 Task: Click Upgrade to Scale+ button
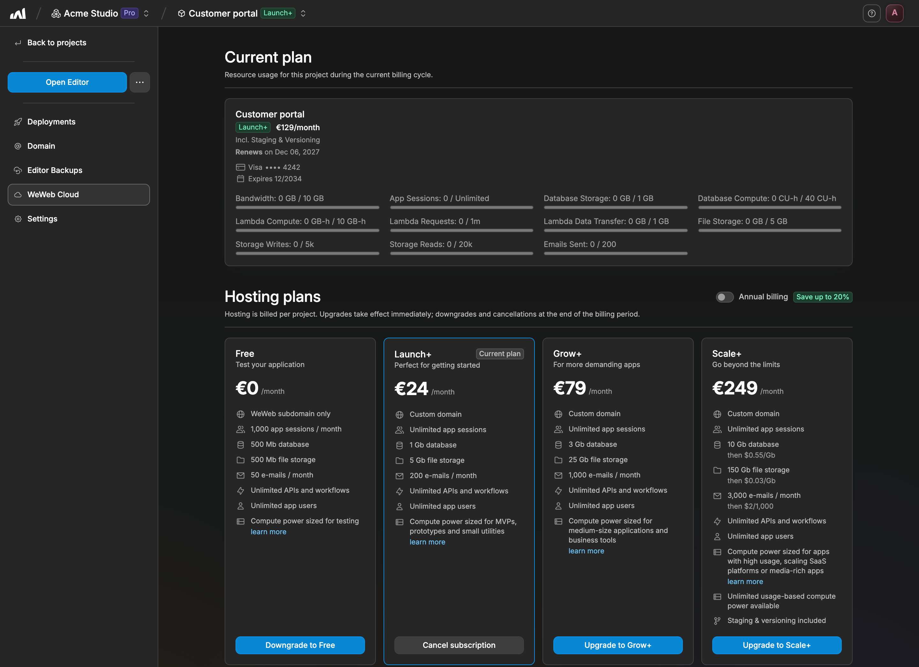[776, 645]
